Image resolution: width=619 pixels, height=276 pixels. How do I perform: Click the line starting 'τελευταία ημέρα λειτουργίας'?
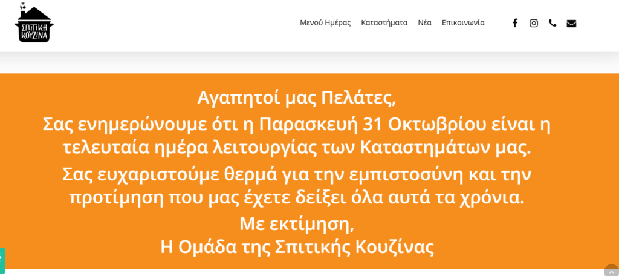pyautogui.click(x=297, y=147)
